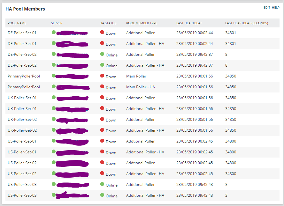Image resolution: width=284 pixels, height=206 pixels.
Task: Click red Down icon in Main Poller row
Action: (x=102, y=76)
